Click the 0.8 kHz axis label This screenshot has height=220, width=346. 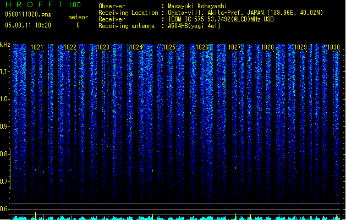point(4,154)
